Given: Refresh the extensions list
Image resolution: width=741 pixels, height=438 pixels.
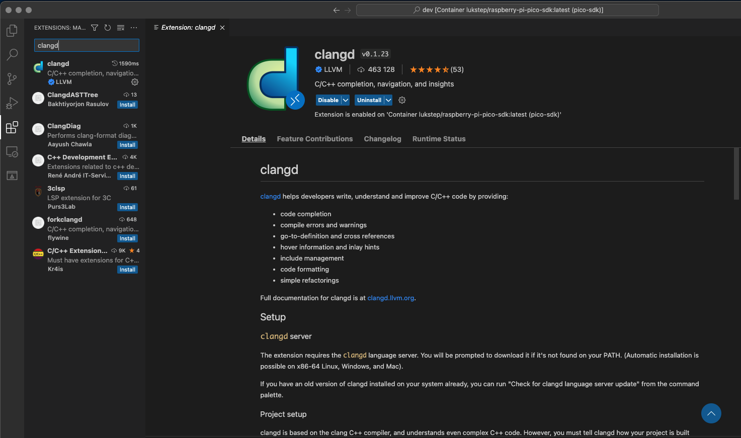Looking at the screenshot, I should point(108,28).
